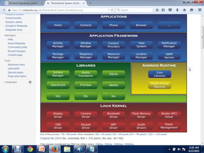The height and width of the screenshot is (153, 204).
Task: Open the Current events sidebar link
Action: coord(13,18)
